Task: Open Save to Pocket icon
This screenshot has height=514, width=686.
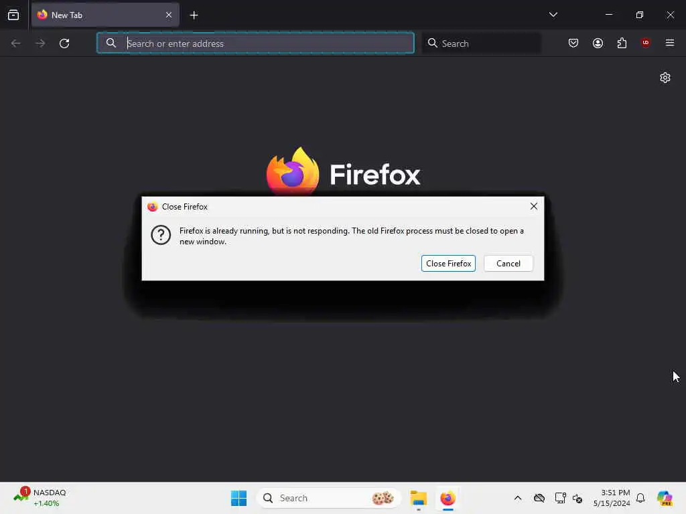Action: pos(573,43)
